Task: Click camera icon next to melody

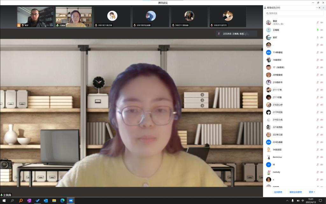Action: [x=322, y=172]
